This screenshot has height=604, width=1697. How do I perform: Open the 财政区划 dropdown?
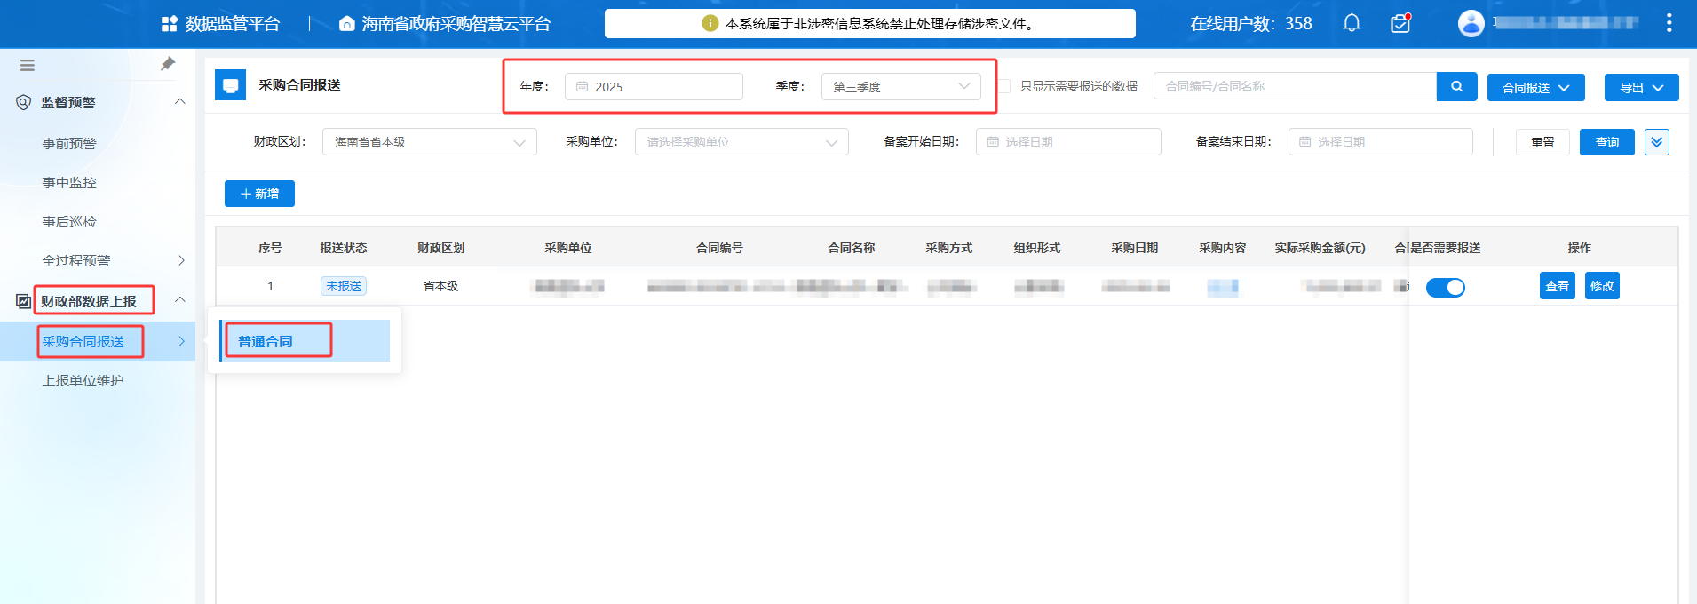(429, 142)
